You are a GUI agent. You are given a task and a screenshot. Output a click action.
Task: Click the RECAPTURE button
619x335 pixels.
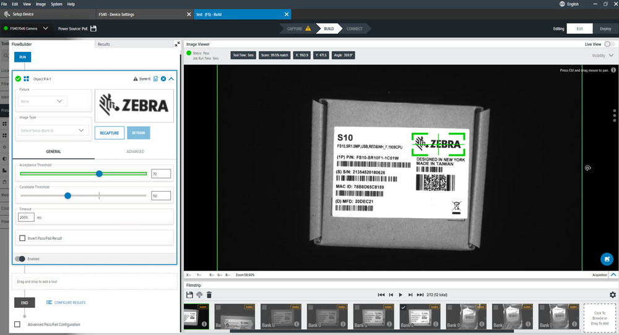tap(110, 133)
